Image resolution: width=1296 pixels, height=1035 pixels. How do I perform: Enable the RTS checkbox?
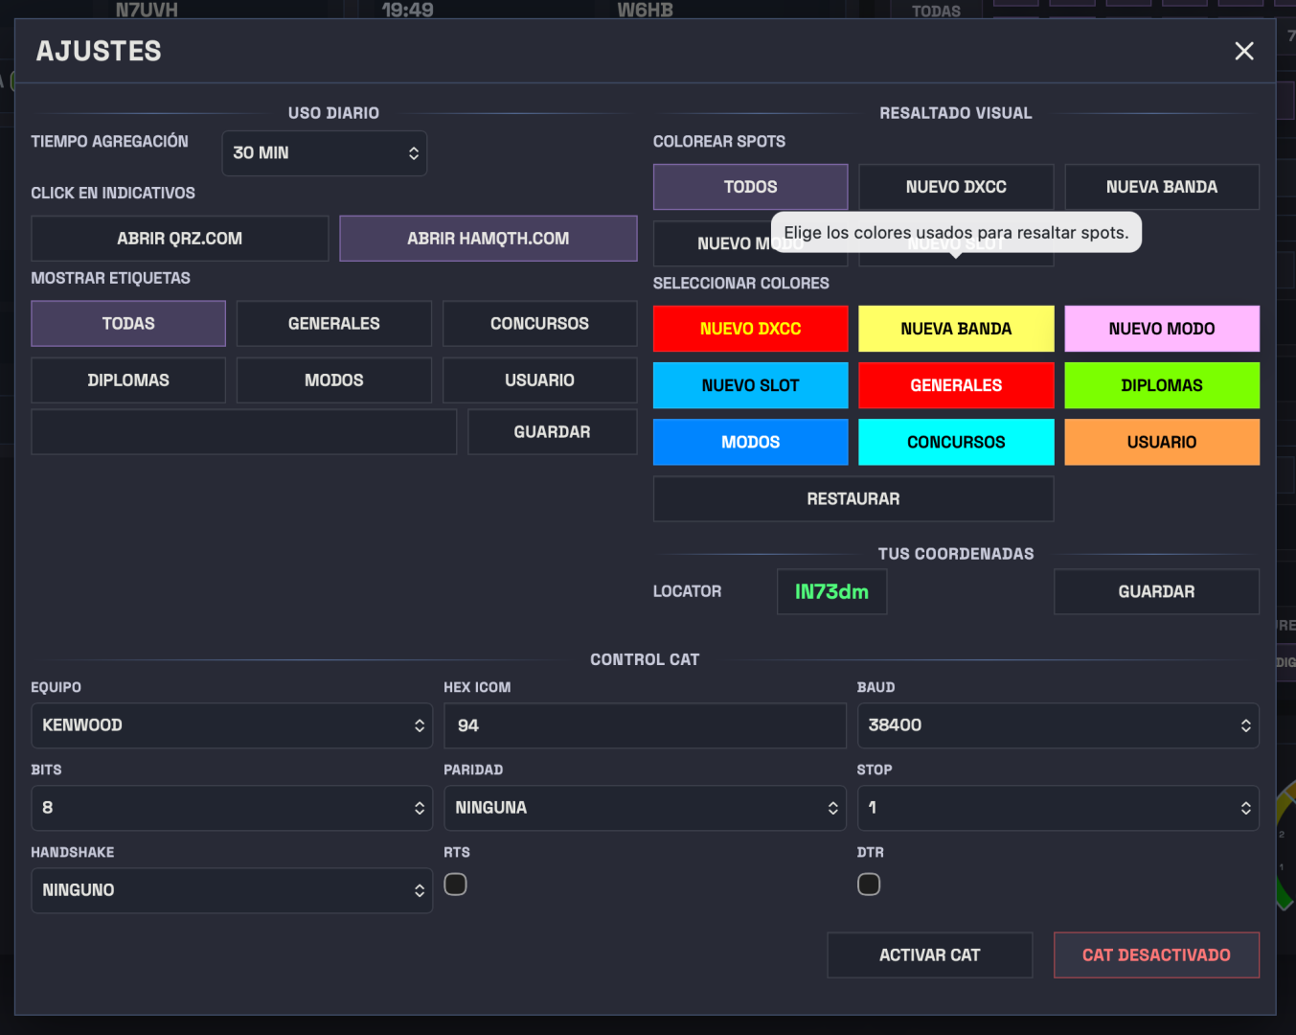tap(456, 885)
